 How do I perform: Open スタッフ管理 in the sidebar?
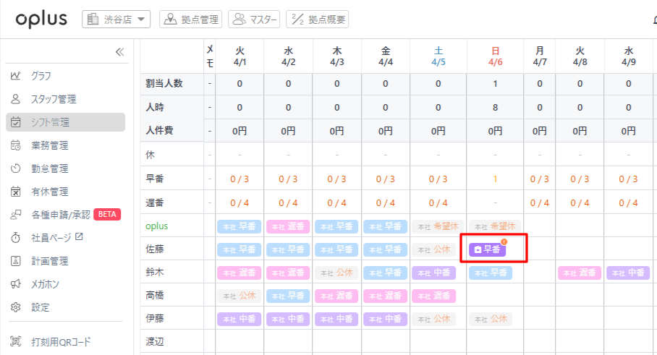point(53,99)
